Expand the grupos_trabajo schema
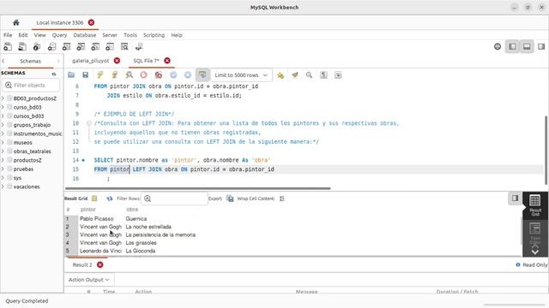 (x=3, y=125)
